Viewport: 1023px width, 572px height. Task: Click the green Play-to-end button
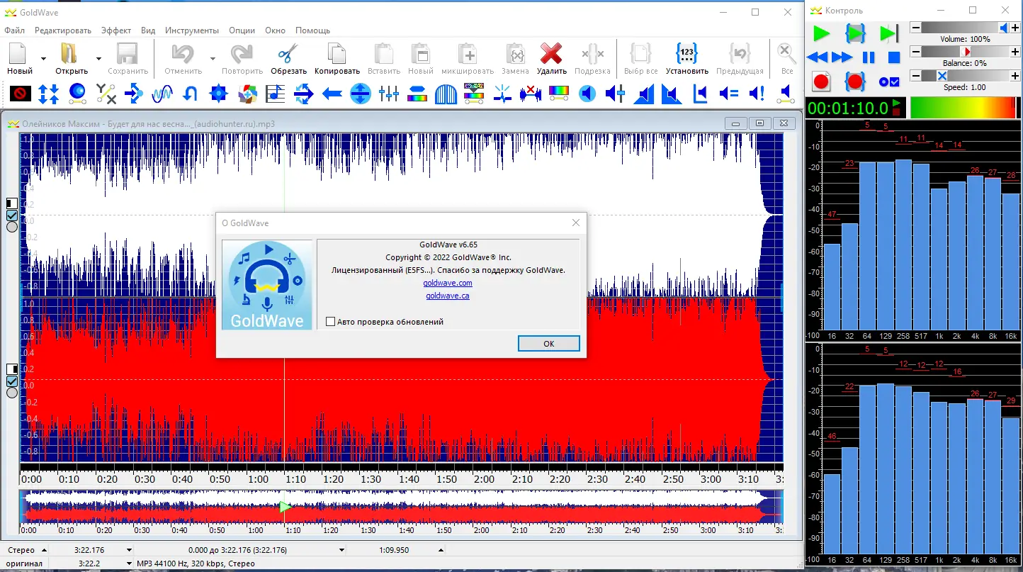(889, 33)
